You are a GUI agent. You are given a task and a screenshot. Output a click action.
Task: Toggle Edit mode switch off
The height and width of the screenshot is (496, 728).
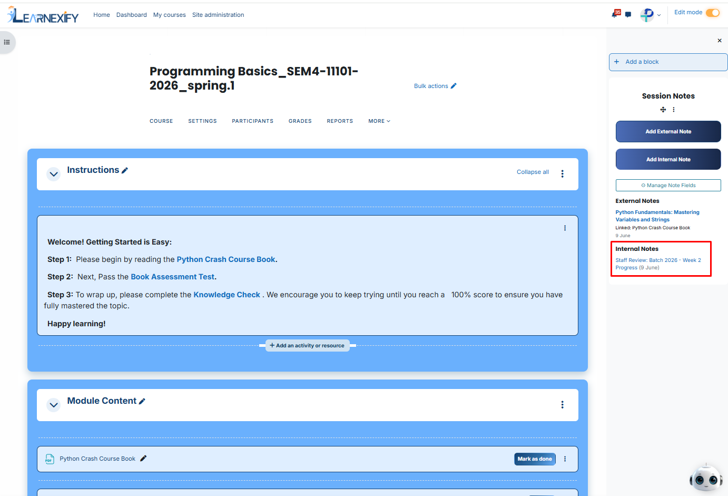coord(713,13)
